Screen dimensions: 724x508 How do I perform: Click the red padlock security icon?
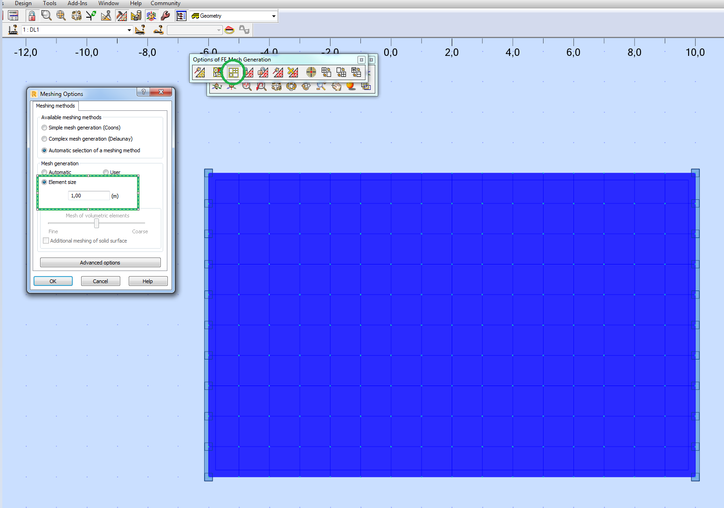click(32, 15)
